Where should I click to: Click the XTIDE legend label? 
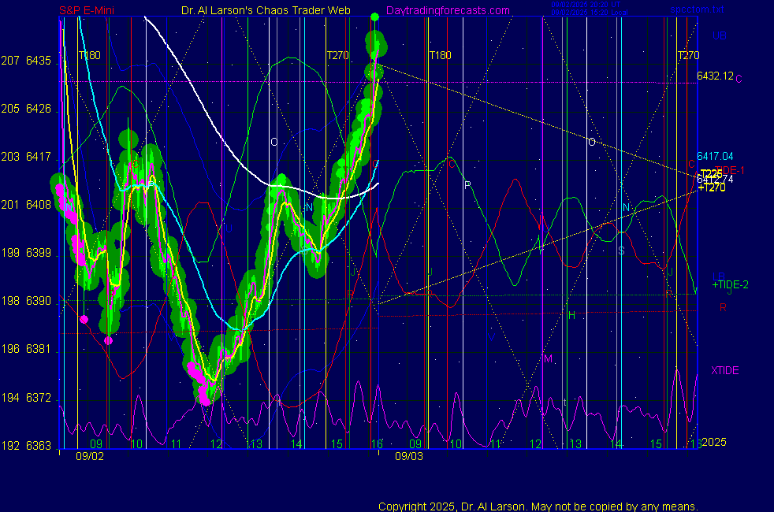[724, 370]
